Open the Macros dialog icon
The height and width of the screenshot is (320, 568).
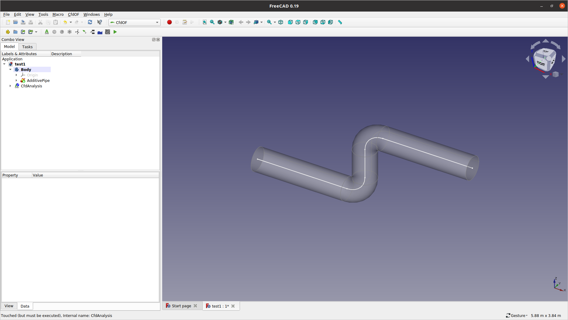point(185,22)
